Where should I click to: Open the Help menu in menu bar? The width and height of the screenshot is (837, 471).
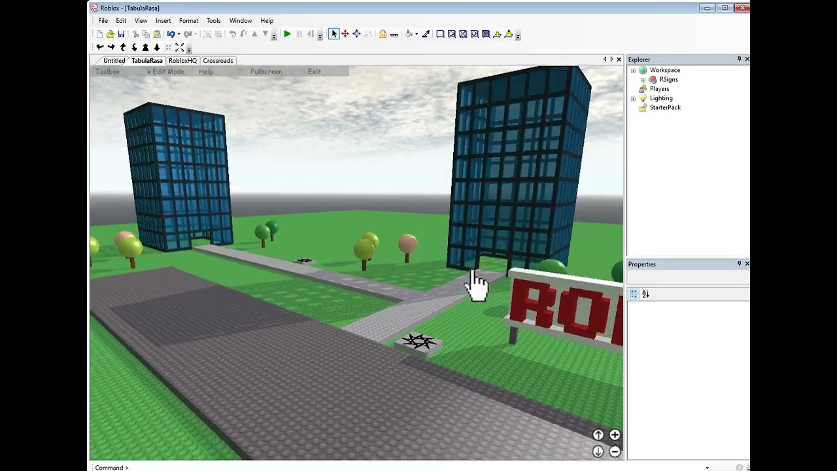click(267, 21)
